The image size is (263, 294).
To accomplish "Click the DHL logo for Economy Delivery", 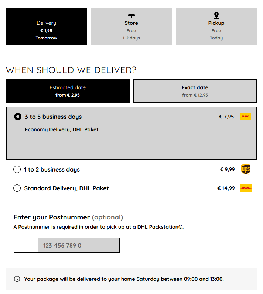I will click(245, 117).
